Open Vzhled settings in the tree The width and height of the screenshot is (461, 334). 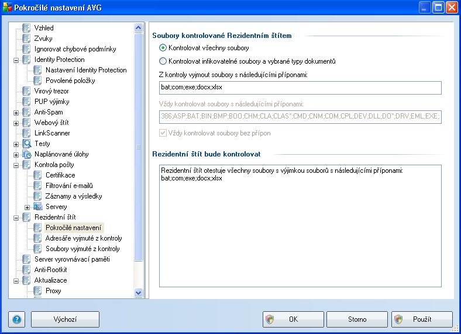tap(44, 28)
